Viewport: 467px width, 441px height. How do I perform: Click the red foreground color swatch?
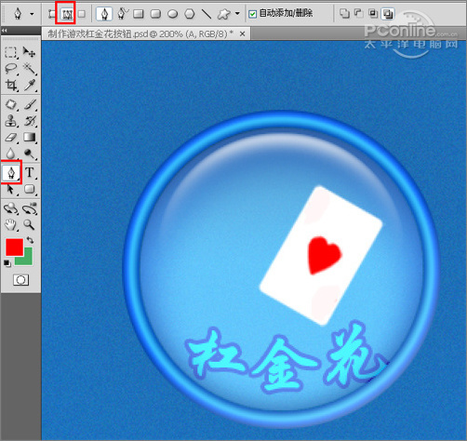14,247
